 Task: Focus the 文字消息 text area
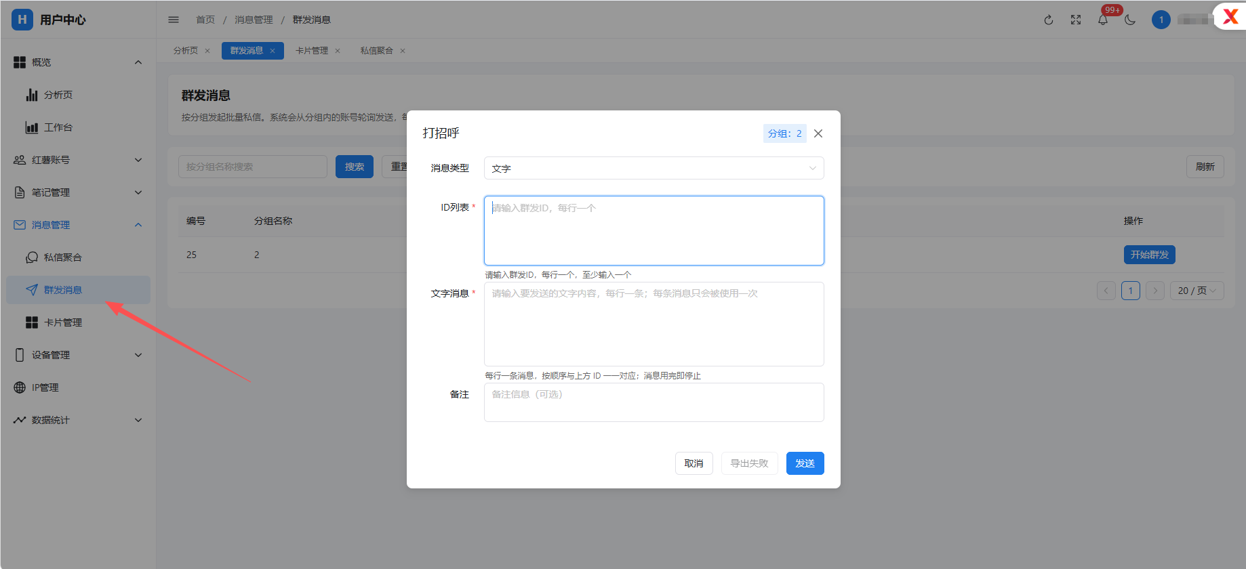click(x=654, y=324)
